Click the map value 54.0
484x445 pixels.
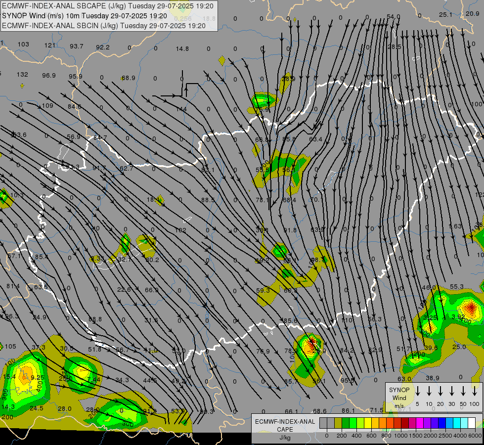(393, 17)
